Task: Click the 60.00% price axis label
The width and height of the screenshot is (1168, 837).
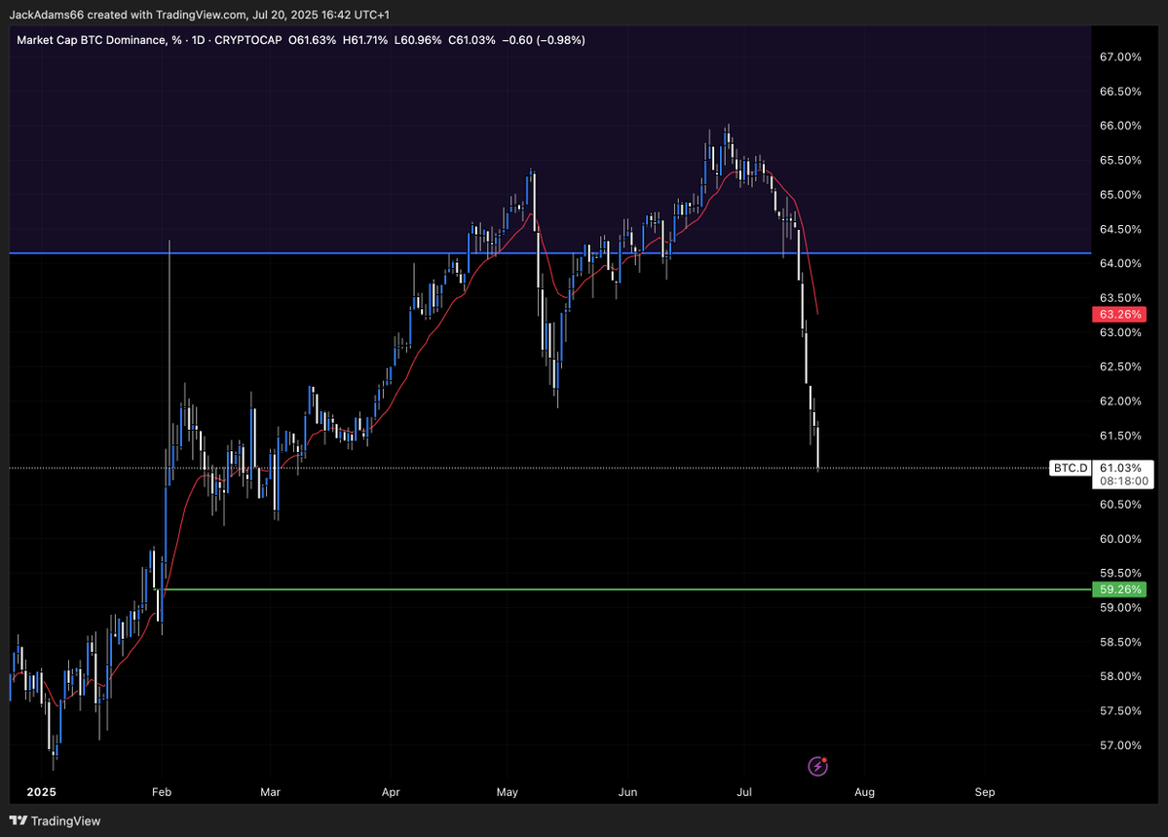Action: click(x=1120, y=539)
